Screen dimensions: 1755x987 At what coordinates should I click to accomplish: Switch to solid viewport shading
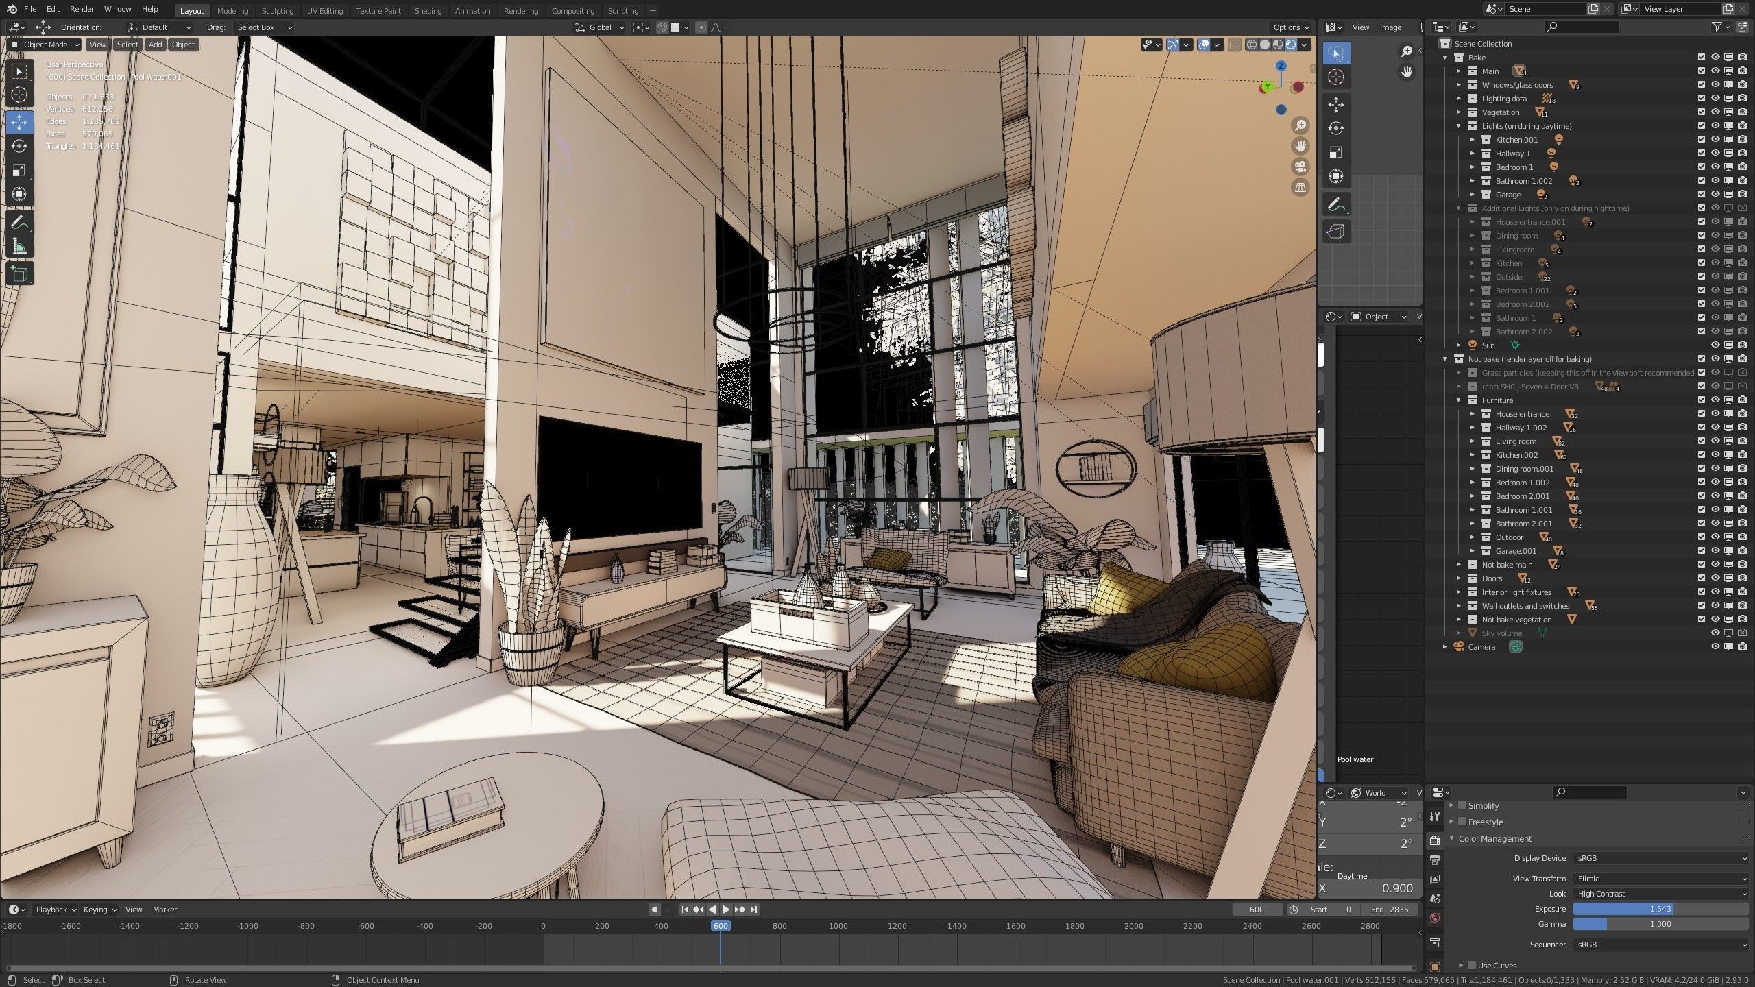click(x=1265, y=45)
